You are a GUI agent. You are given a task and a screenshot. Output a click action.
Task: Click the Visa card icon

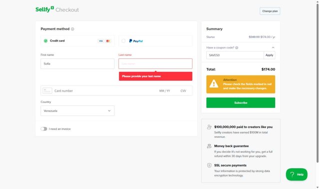101,41
